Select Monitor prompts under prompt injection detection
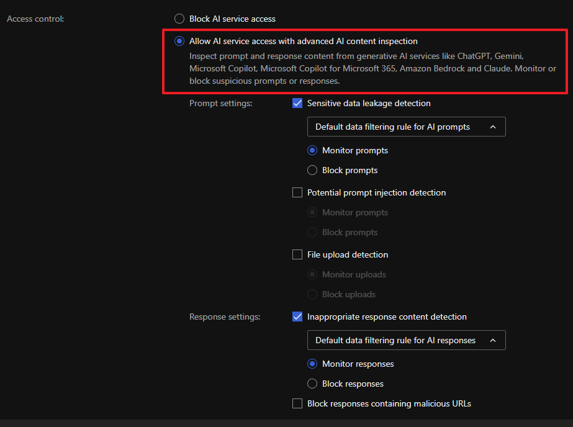Screen dimensions: 573x427 (x=312, y=212)
